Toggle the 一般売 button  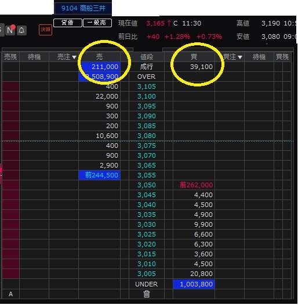[x=97, y=23]
